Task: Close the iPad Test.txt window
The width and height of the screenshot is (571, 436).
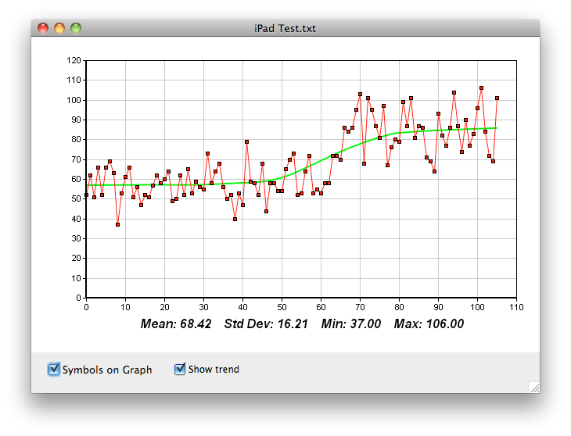Action: [43, 28]
